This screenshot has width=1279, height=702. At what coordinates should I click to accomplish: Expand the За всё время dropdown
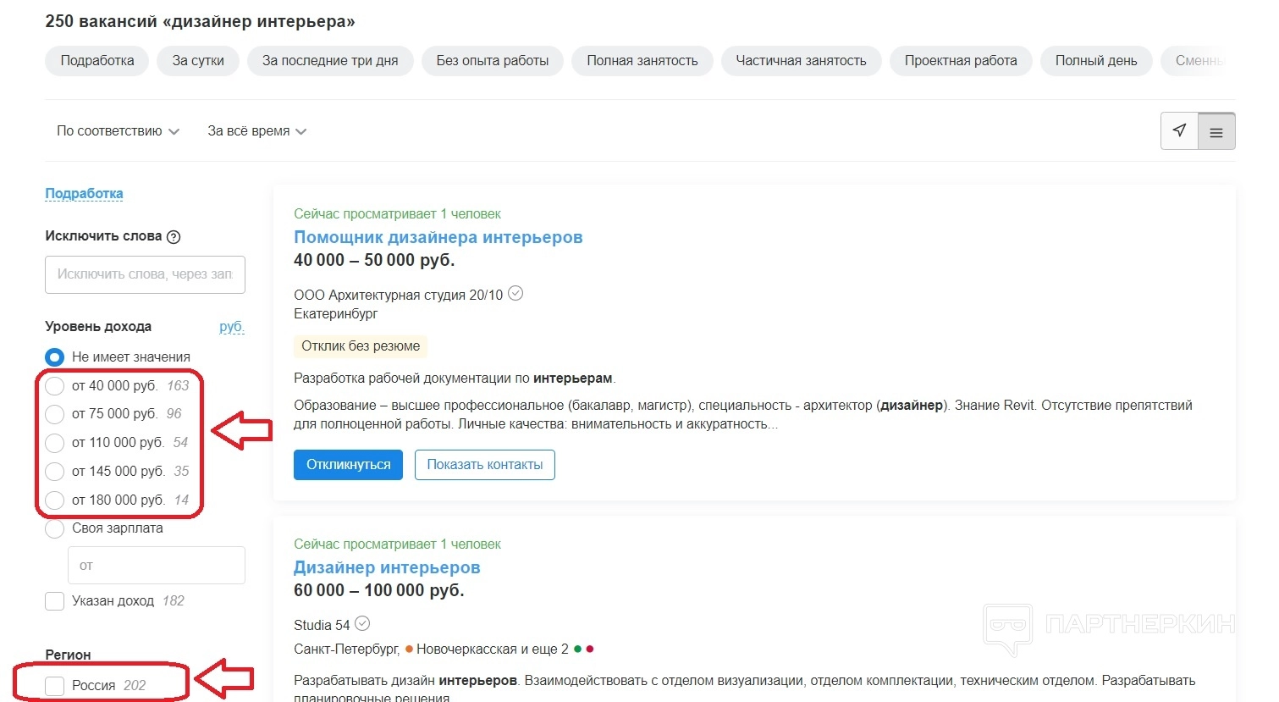(256, 131)
